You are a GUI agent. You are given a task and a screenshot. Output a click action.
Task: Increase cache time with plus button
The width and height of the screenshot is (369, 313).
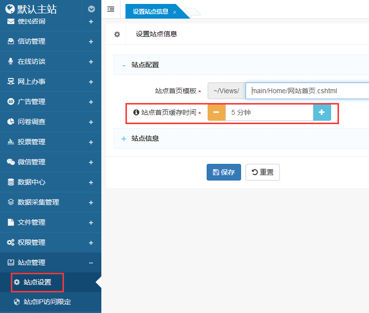point(322,112)
